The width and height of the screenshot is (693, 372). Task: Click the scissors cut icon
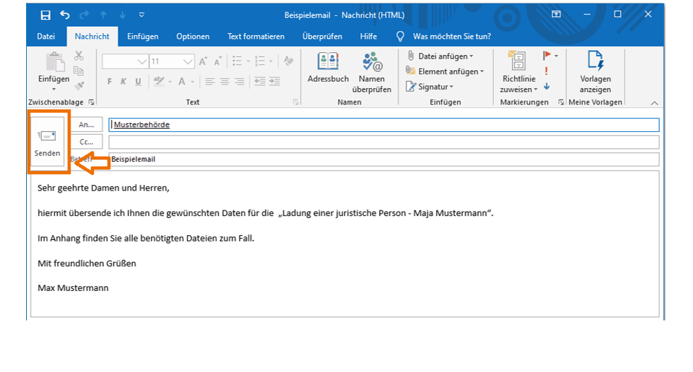(79, 56)
